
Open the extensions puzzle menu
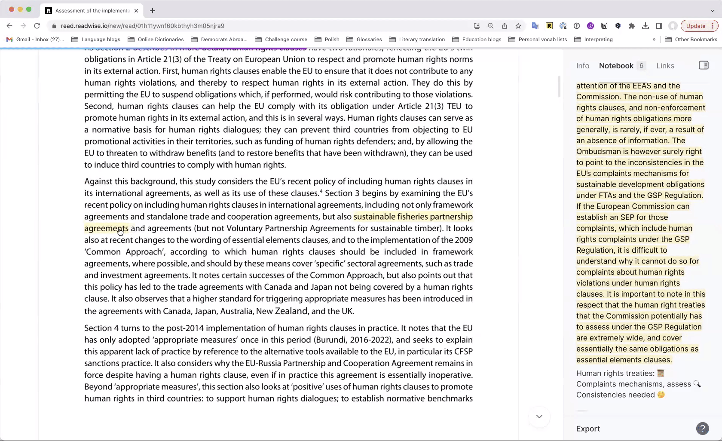click(x=632, y=26)
